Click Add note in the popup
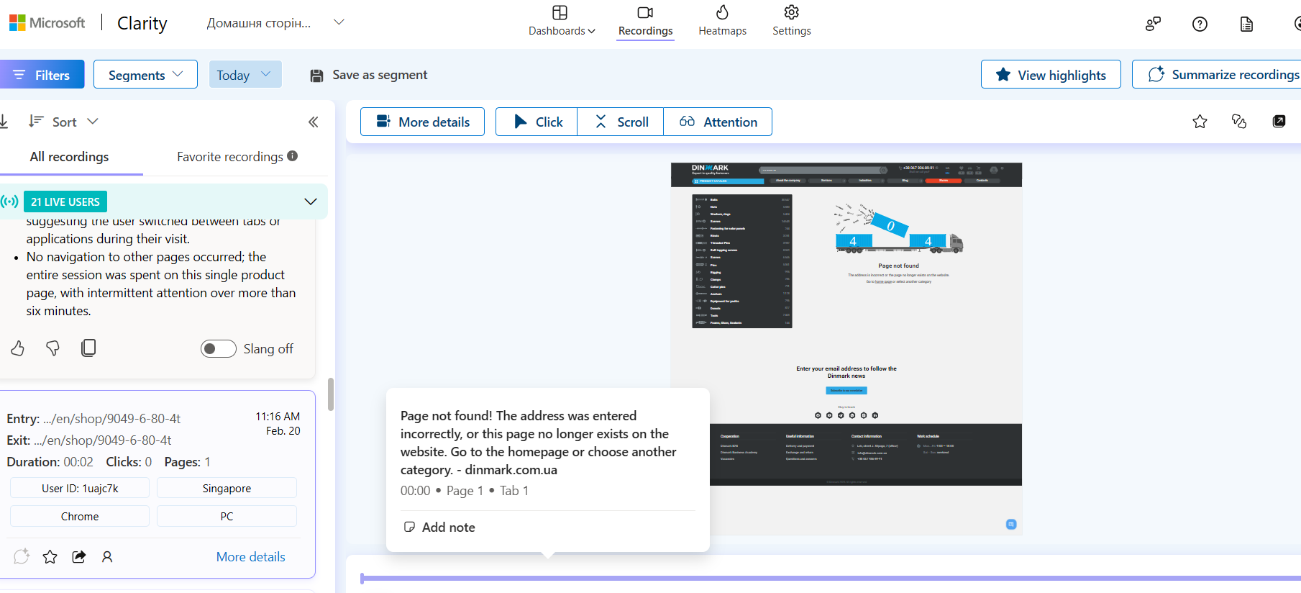Image resolution: width=1301 pixels, height=593 pixels. (x=439, y=527)
